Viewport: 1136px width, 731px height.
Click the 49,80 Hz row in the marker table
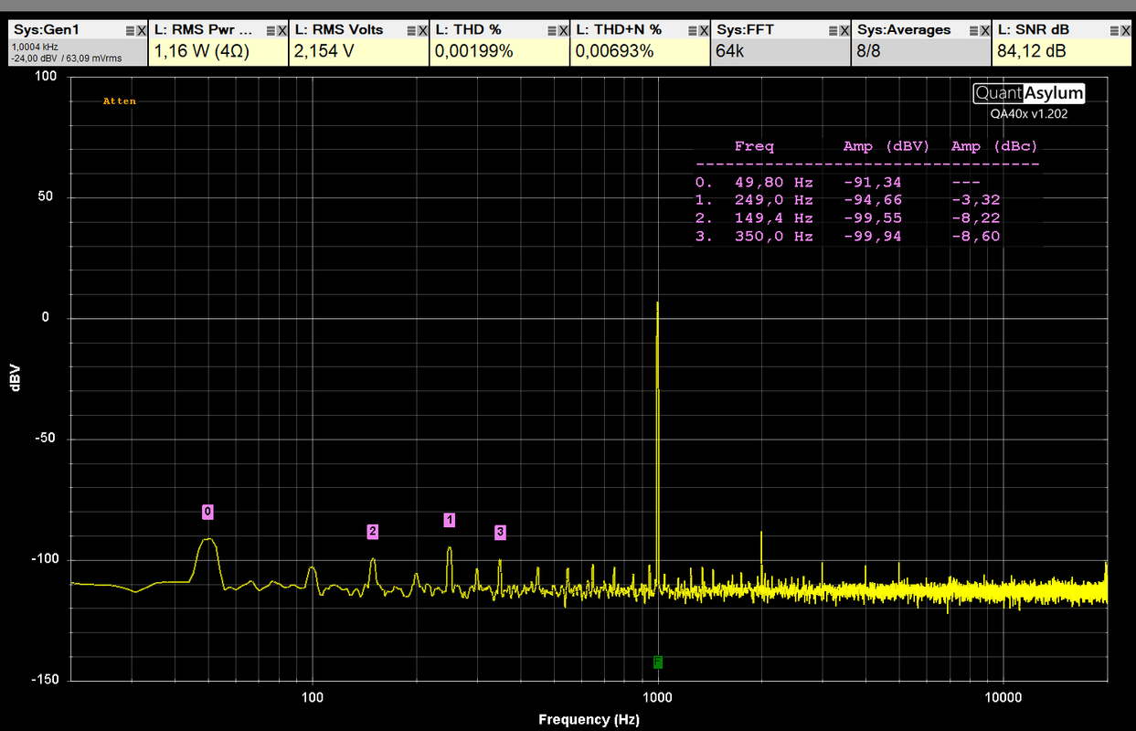tap(848, 182)
